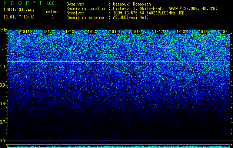Click the 0.8 frequency axis label

point(3,104)
